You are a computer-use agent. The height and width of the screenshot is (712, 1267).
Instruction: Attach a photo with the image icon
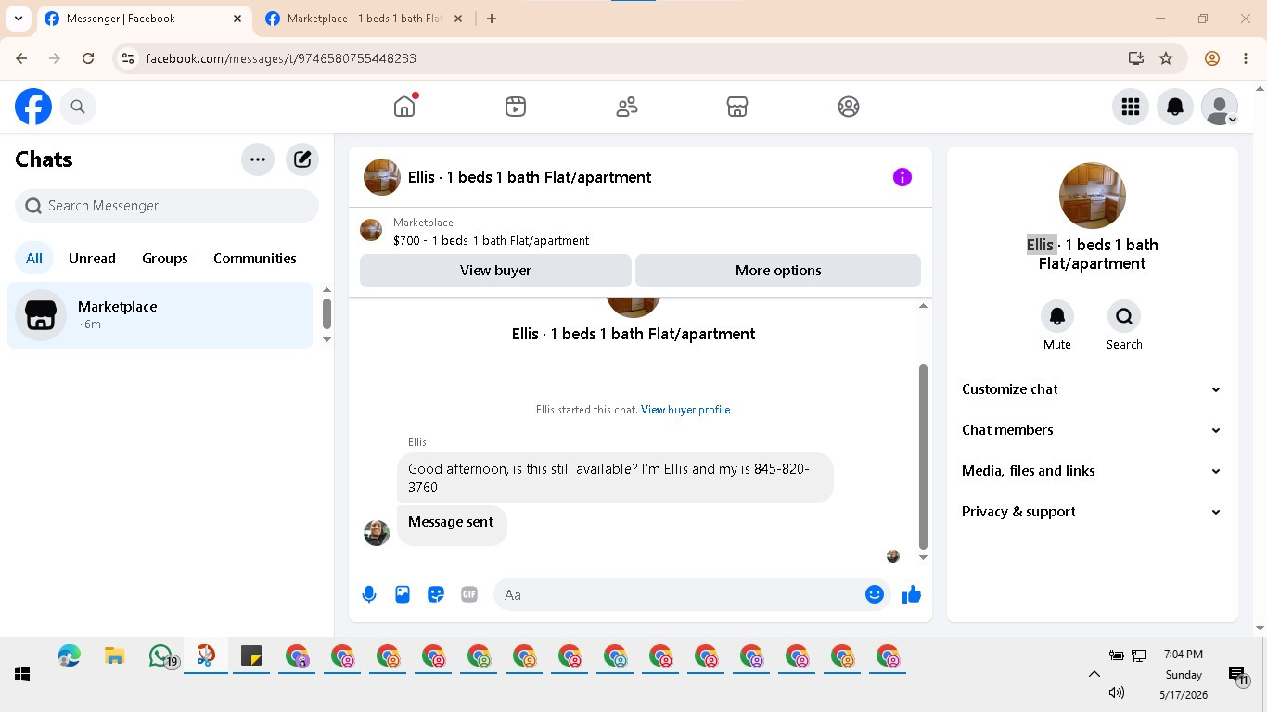click(x=403, y=595)
